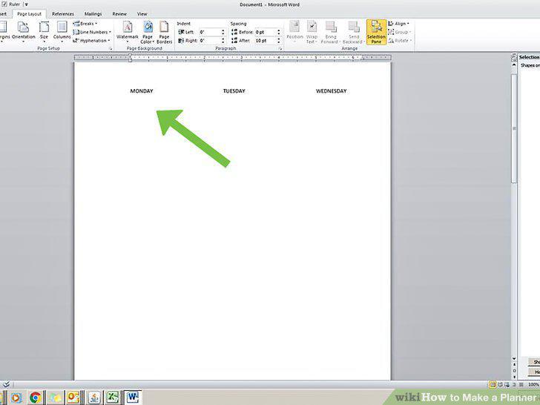Expand the Align dropdown
540x405 pixels.
pyautogui.click(x=399, y=24)
